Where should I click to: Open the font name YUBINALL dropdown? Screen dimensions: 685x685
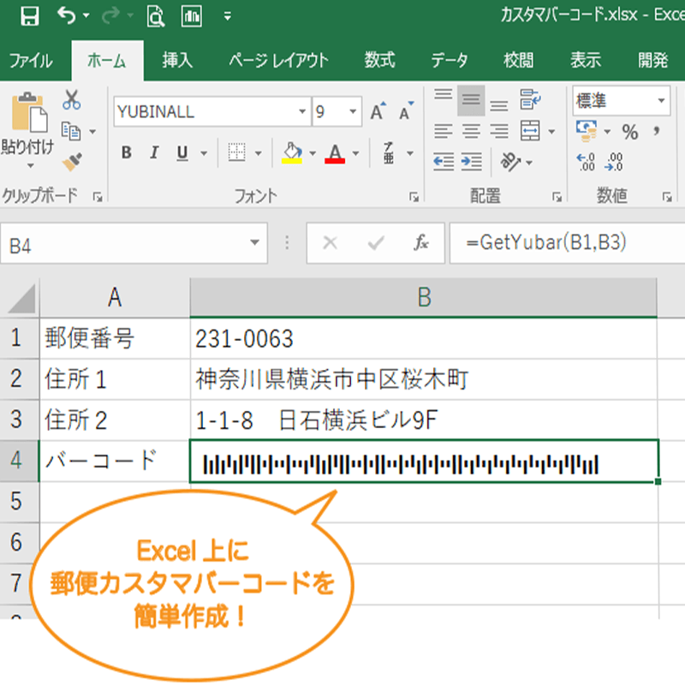pos(302,112)
